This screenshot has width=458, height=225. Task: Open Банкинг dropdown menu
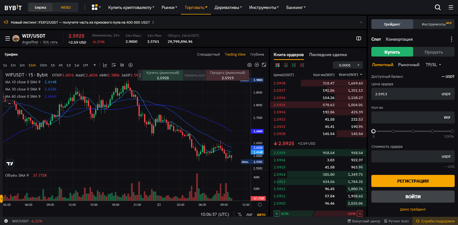pos(296,7)
